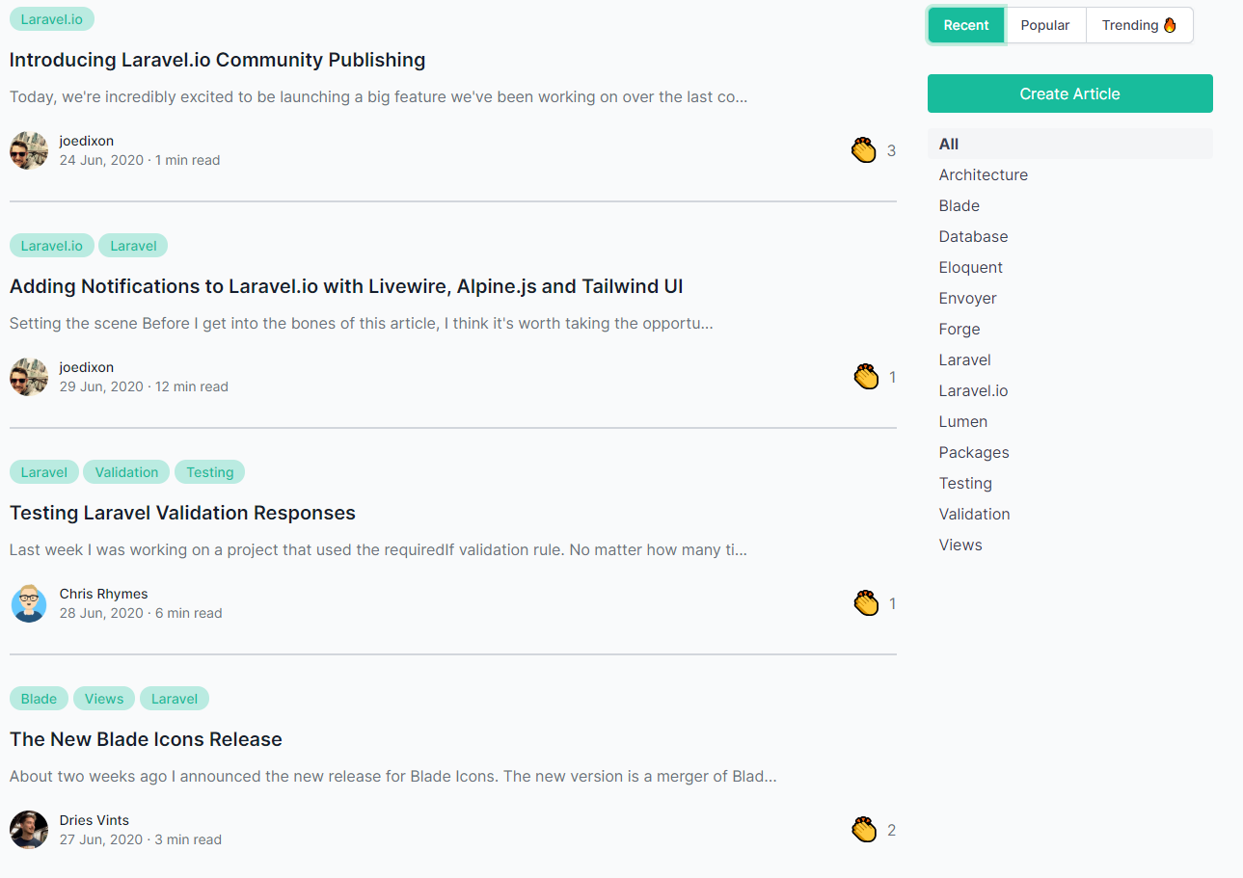Open Chris Rhymes avatar

tap(29, 603)
